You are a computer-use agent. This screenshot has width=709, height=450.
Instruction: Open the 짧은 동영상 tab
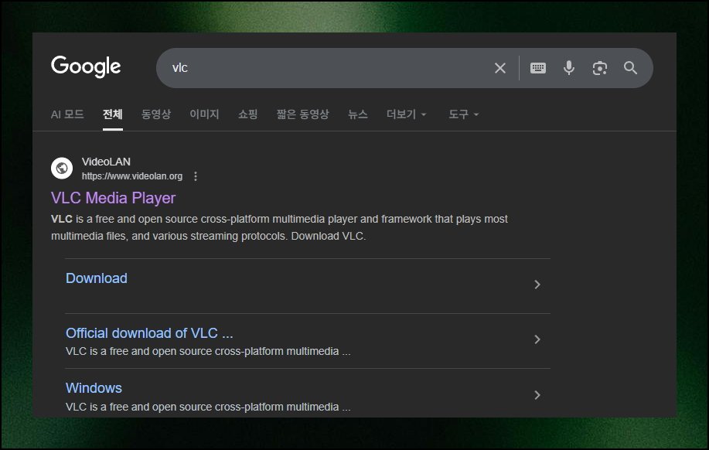point(302,114)
